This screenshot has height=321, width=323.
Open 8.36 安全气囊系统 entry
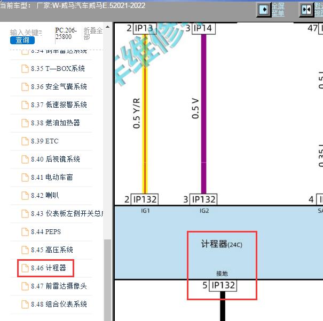coord(59,86)
